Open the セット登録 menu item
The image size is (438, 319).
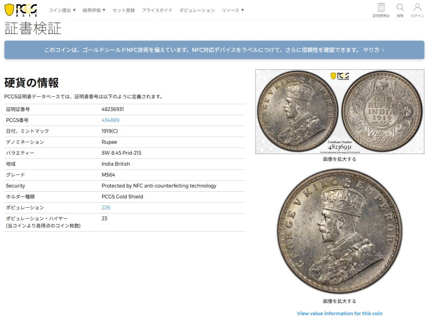124,10
